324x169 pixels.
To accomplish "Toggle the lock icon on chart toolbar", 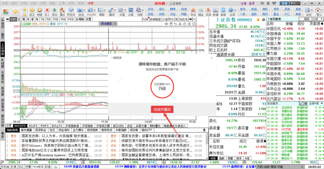I will 184,24.
